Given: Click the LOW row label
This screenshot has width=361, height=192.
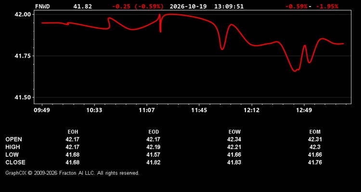Looking at the screenshot, I should point(12,155).
